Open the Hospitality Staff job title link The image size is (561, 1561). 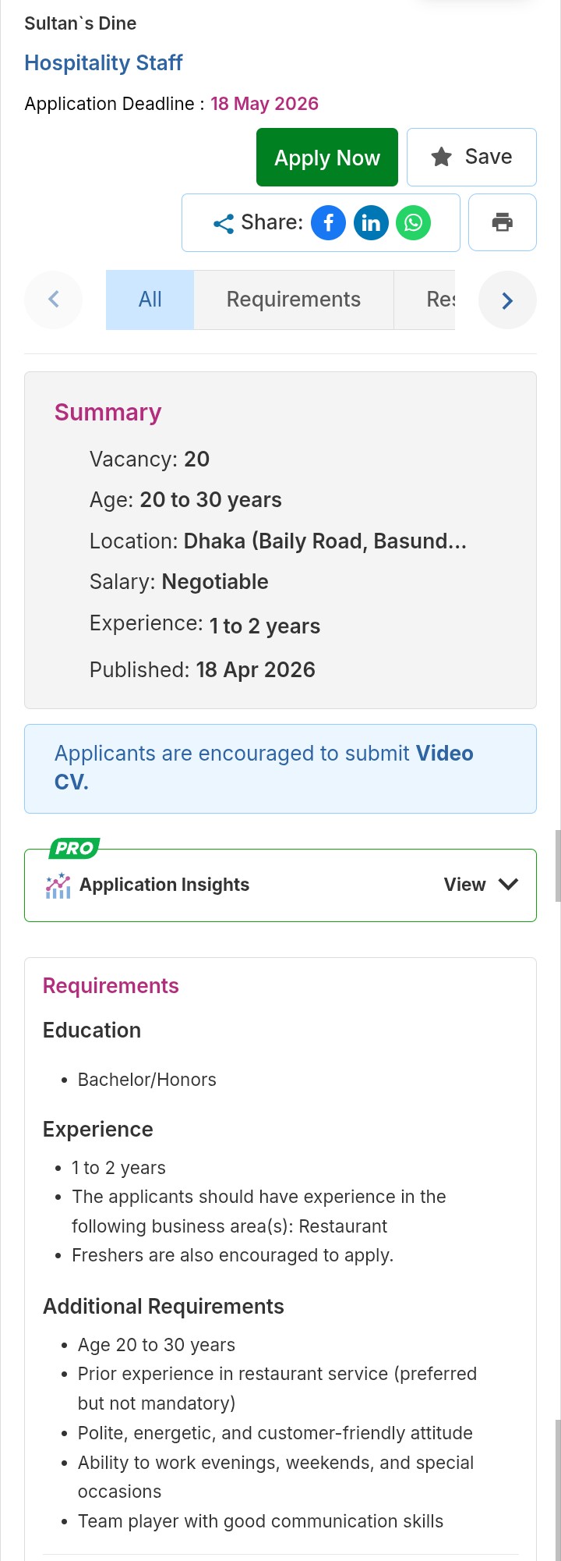(104, 63)
